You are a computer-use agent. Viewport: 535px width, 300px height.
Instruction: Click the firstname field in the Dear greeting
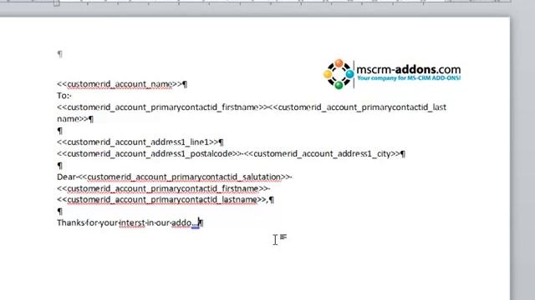163,188
